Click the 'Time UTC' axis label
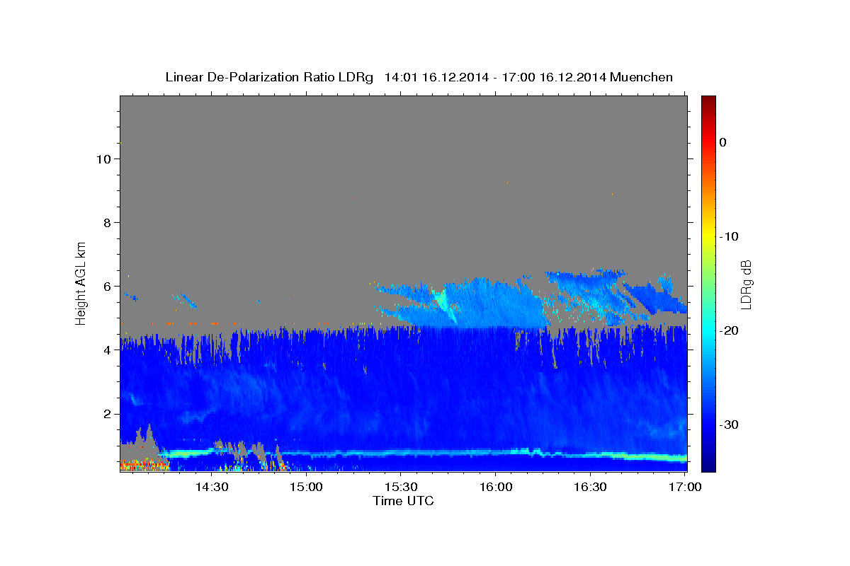850x566 pixels. (x=403, y=501)
